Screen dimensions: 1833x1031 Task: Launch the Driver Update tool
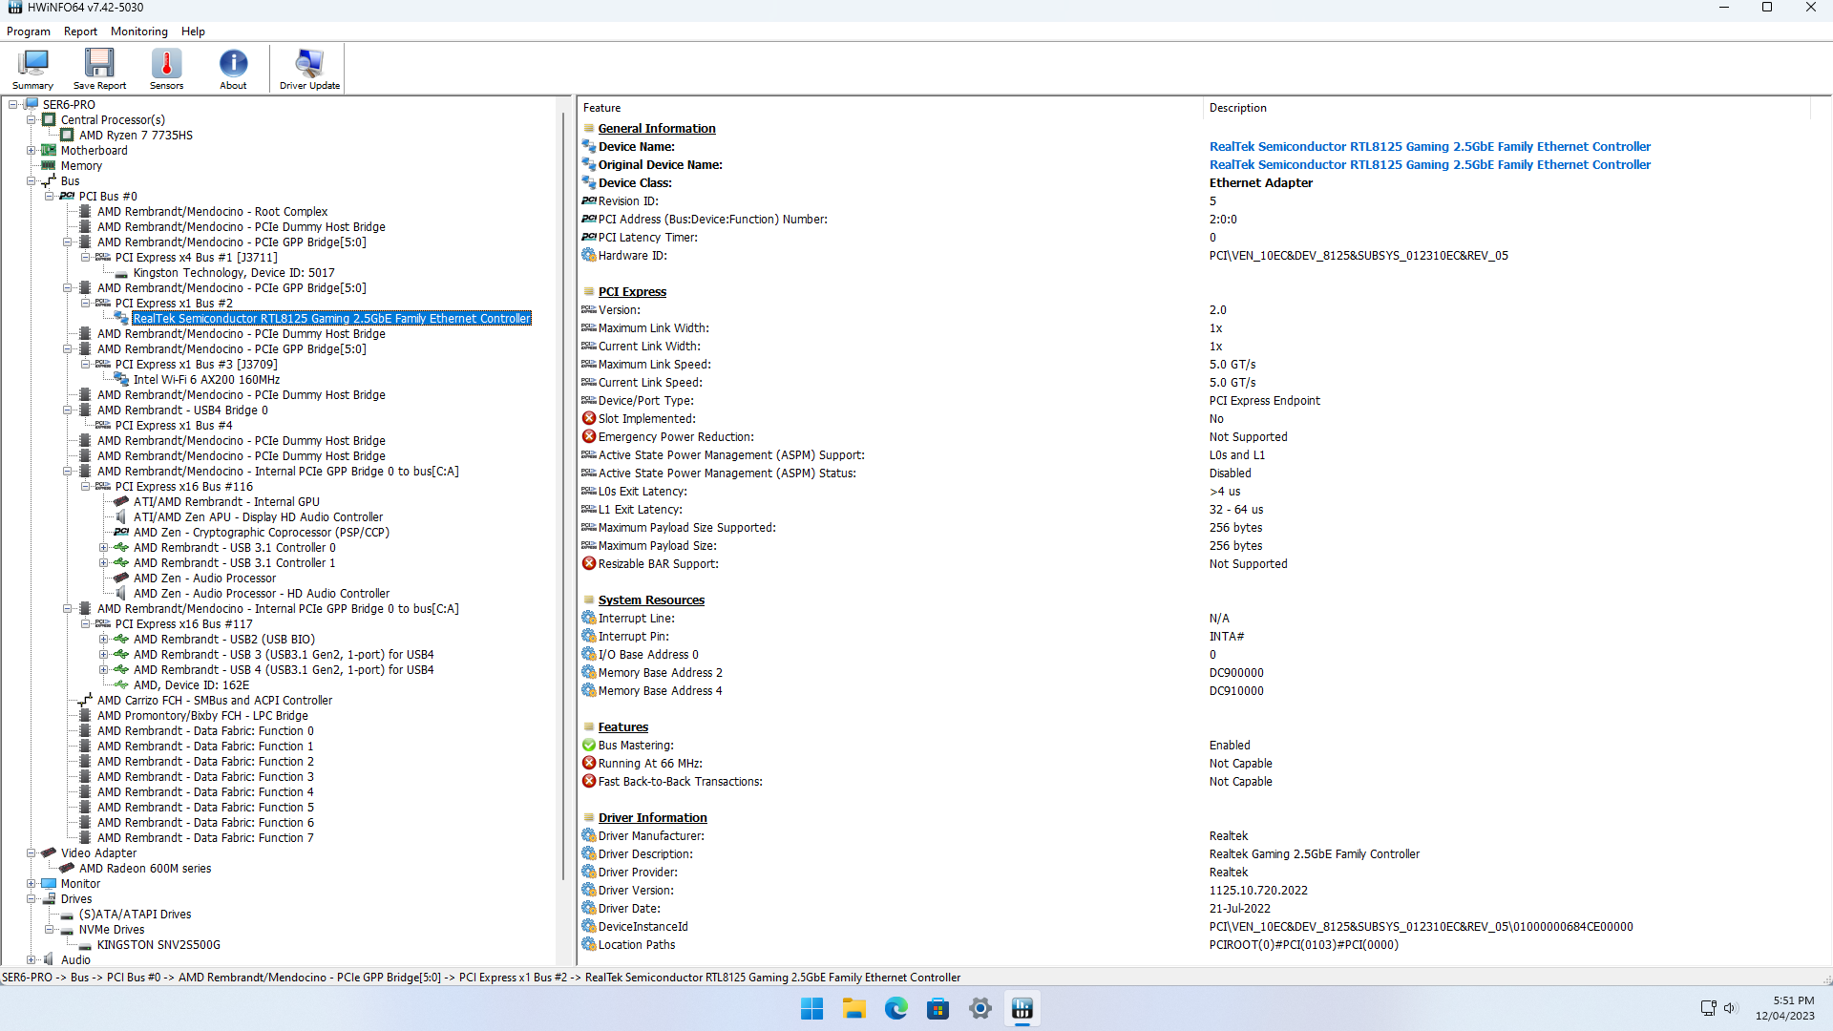pyautogui.click(x=309, y=69)
